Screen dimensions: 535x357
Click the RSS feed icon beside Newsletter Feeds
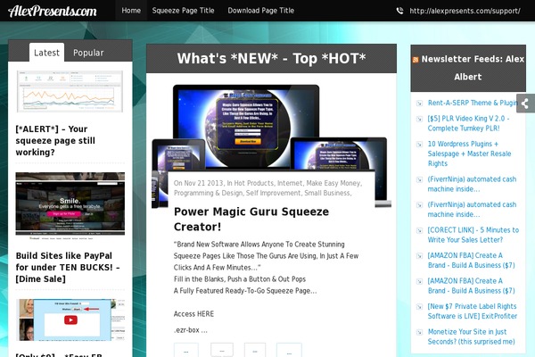pos(416,60)
